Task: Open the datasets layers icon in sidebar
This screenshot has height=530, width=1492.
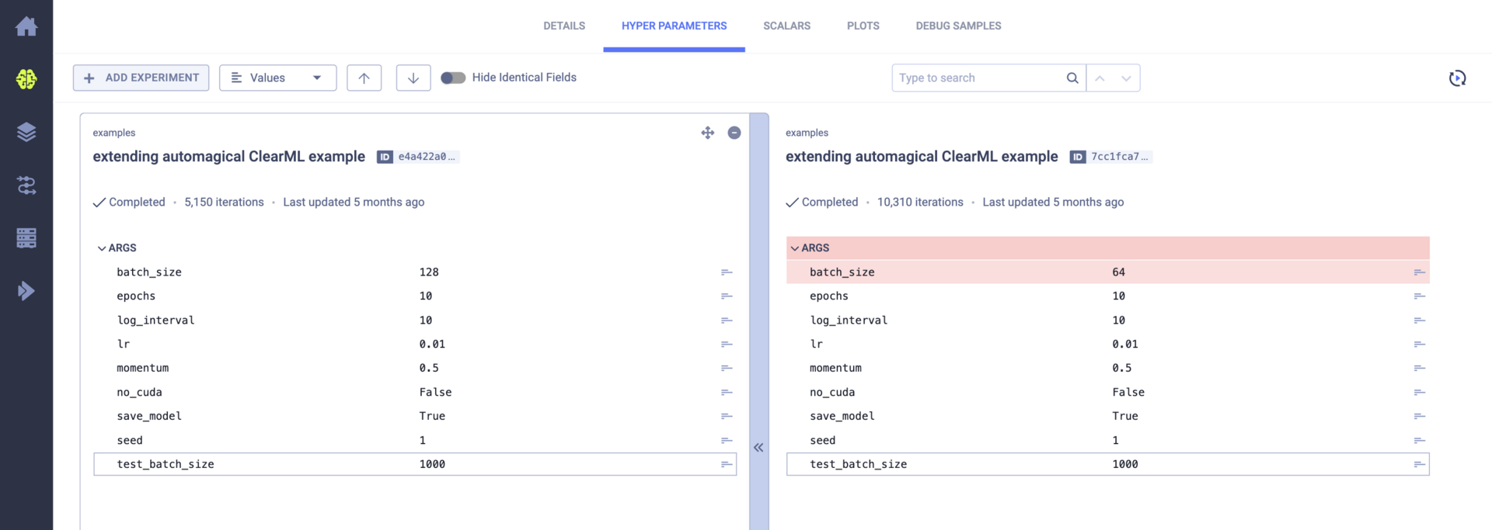Action: (26, 132)
